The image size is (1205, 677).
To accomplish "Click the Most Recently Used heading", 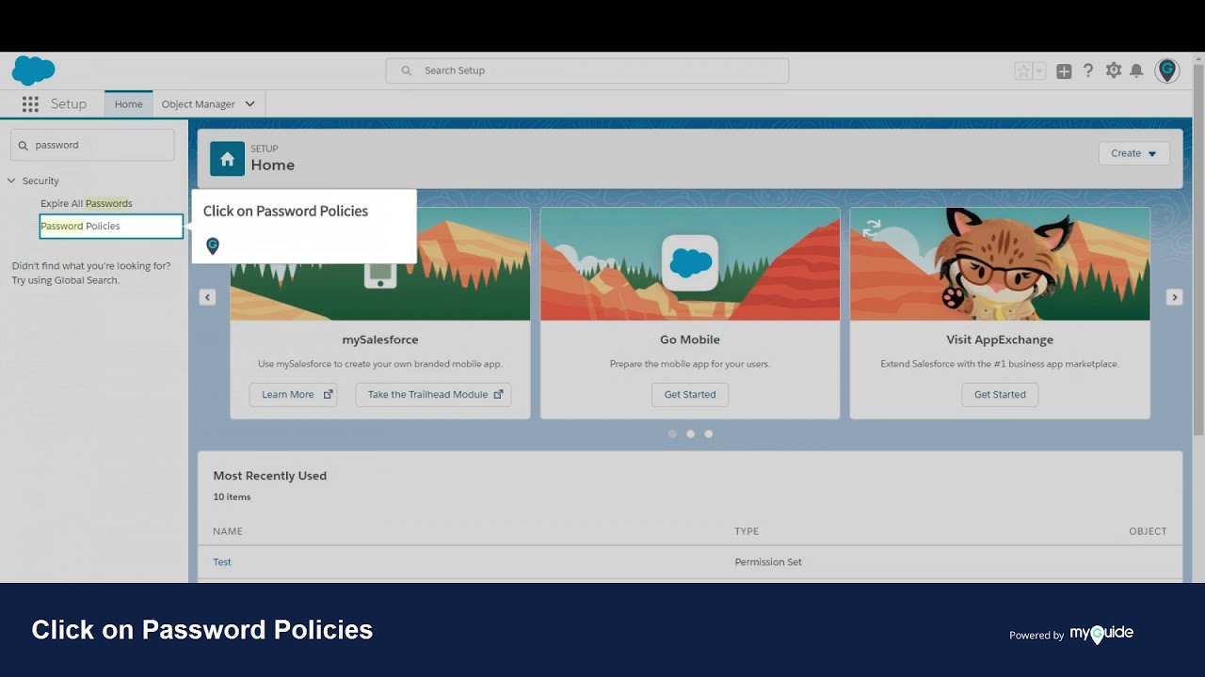I will point(269,476).
